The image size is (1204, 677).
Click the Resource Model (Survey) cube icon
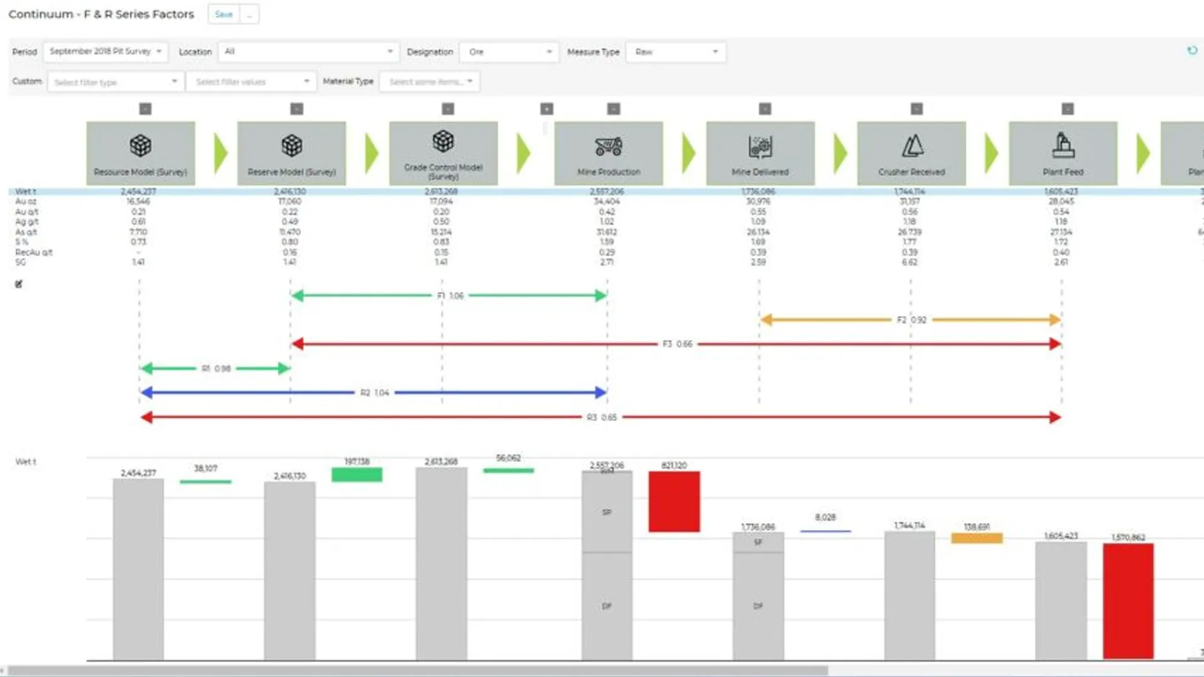(x=140, y=145)
